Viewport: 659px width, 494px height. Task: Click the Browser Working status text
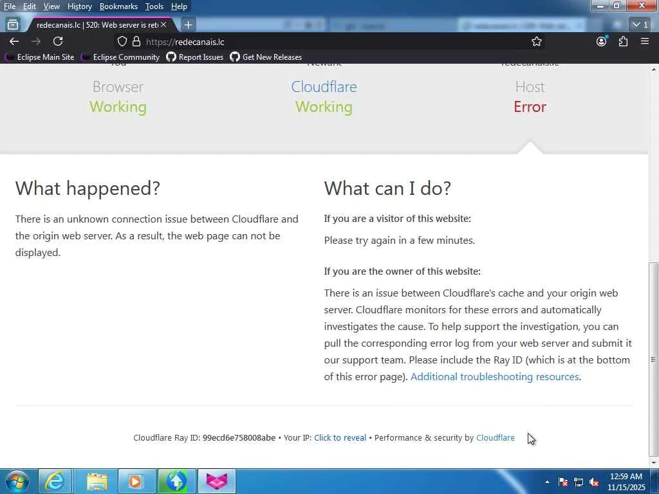coord(118,107)
